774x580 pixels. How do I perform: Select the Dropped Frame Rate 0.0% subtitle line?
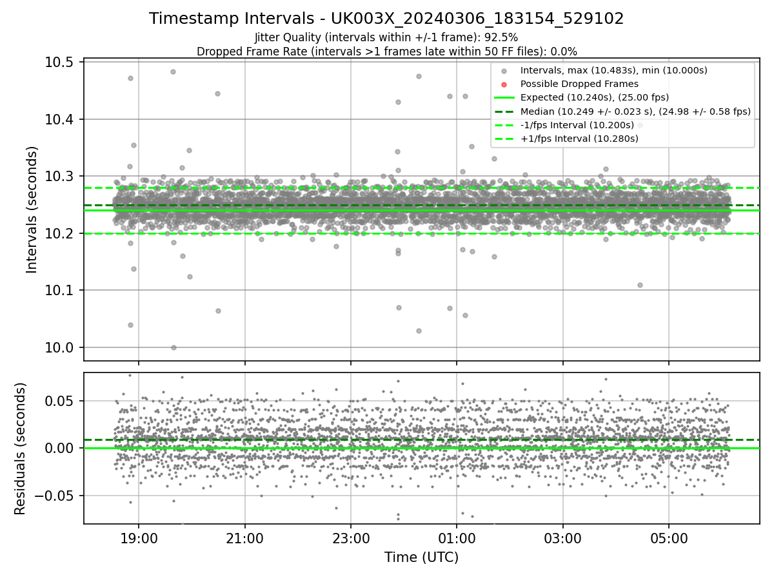[x=386, y=51]
